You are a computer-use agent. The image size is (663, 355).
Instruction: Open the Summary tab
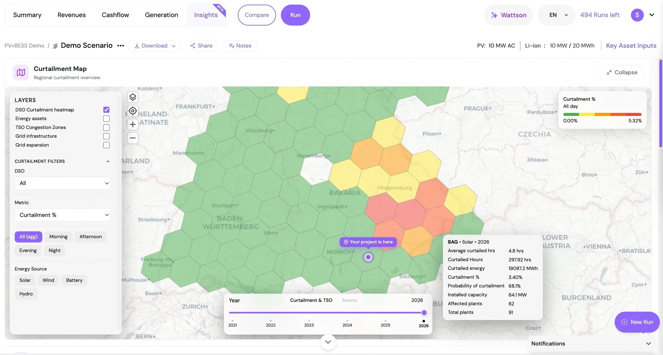(x=27, y=15)
